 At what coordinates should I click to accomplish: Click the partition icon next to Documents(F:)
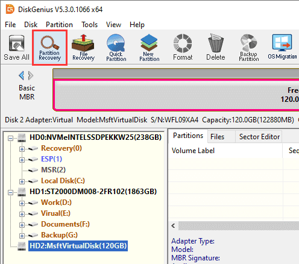33,225
